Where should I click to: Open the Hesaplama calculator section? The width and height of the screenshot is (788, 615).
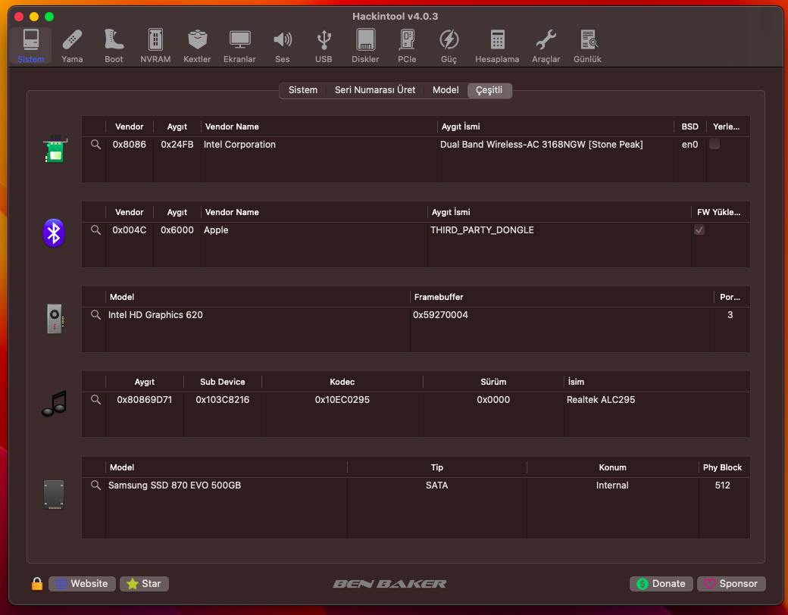tap(497, 45)
